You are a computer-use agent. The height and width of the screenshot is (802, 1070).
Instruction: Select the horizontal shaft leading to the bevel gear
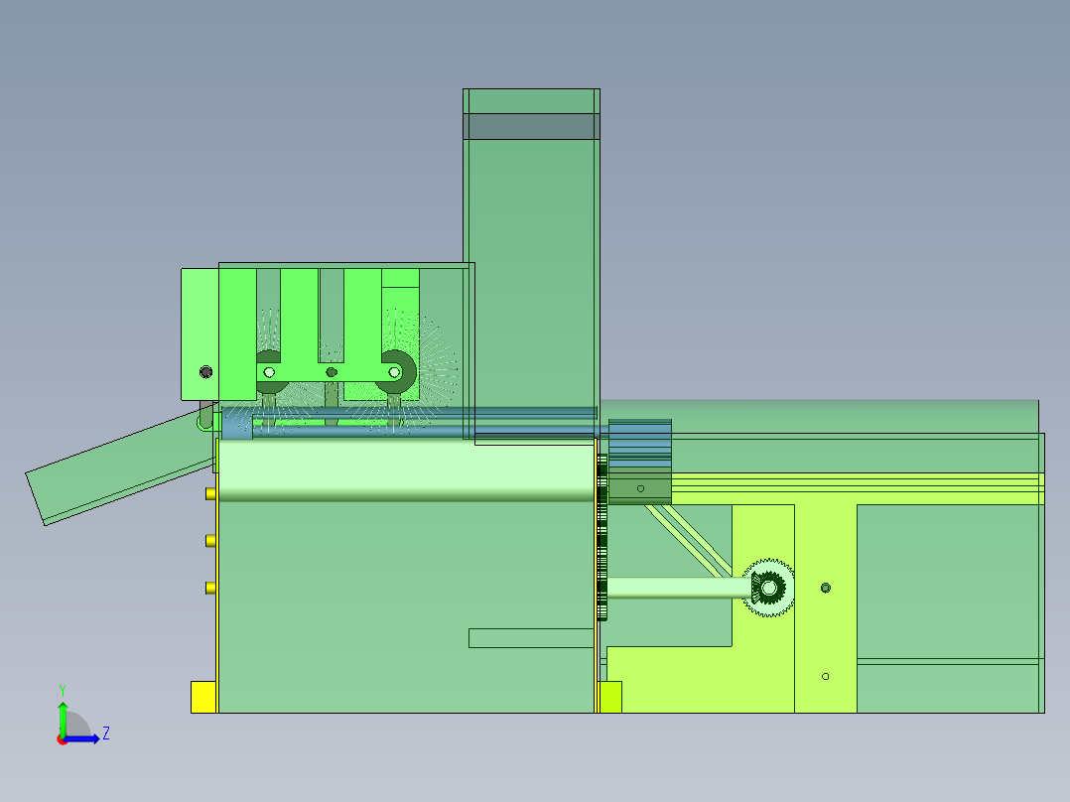680,588
